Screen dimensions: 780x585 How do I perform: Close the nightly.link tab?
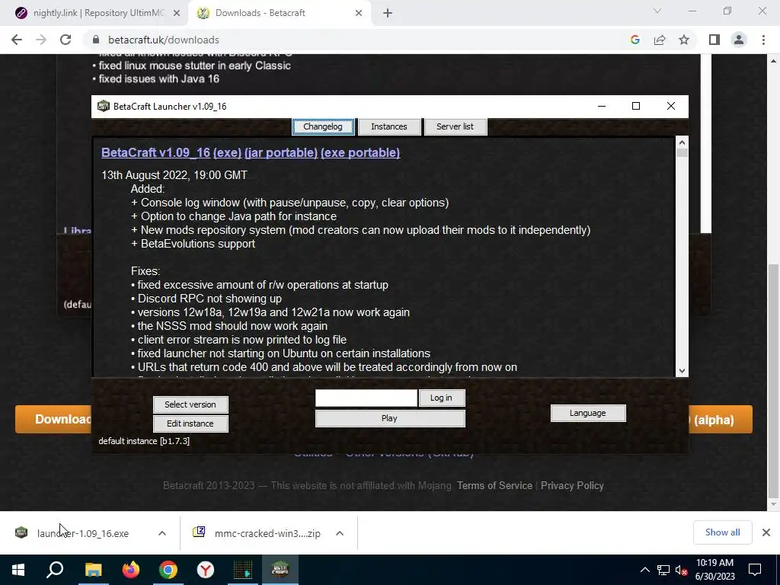click(177, 13)
